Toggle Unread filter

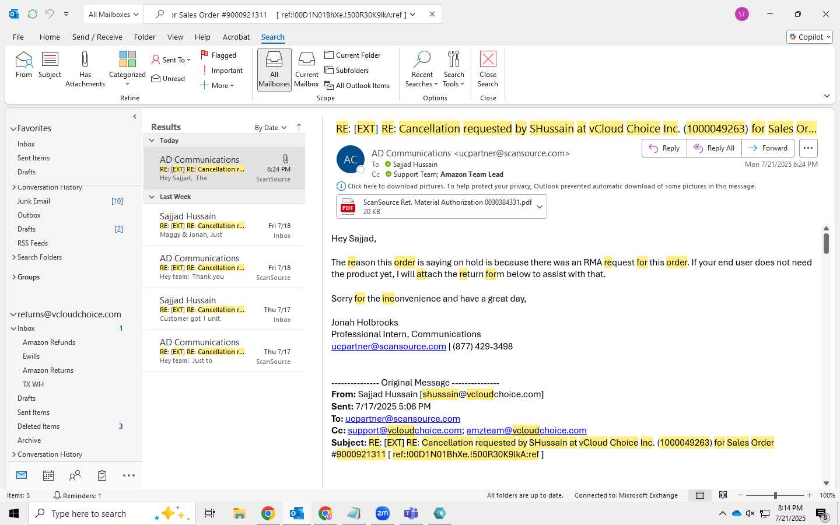point(168,78)
